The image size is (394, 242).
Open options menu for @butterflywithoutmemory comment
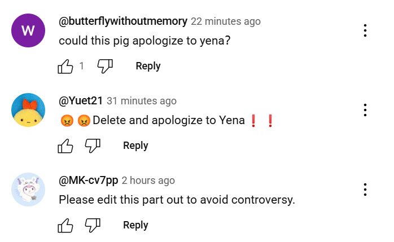tap(366, 30)
